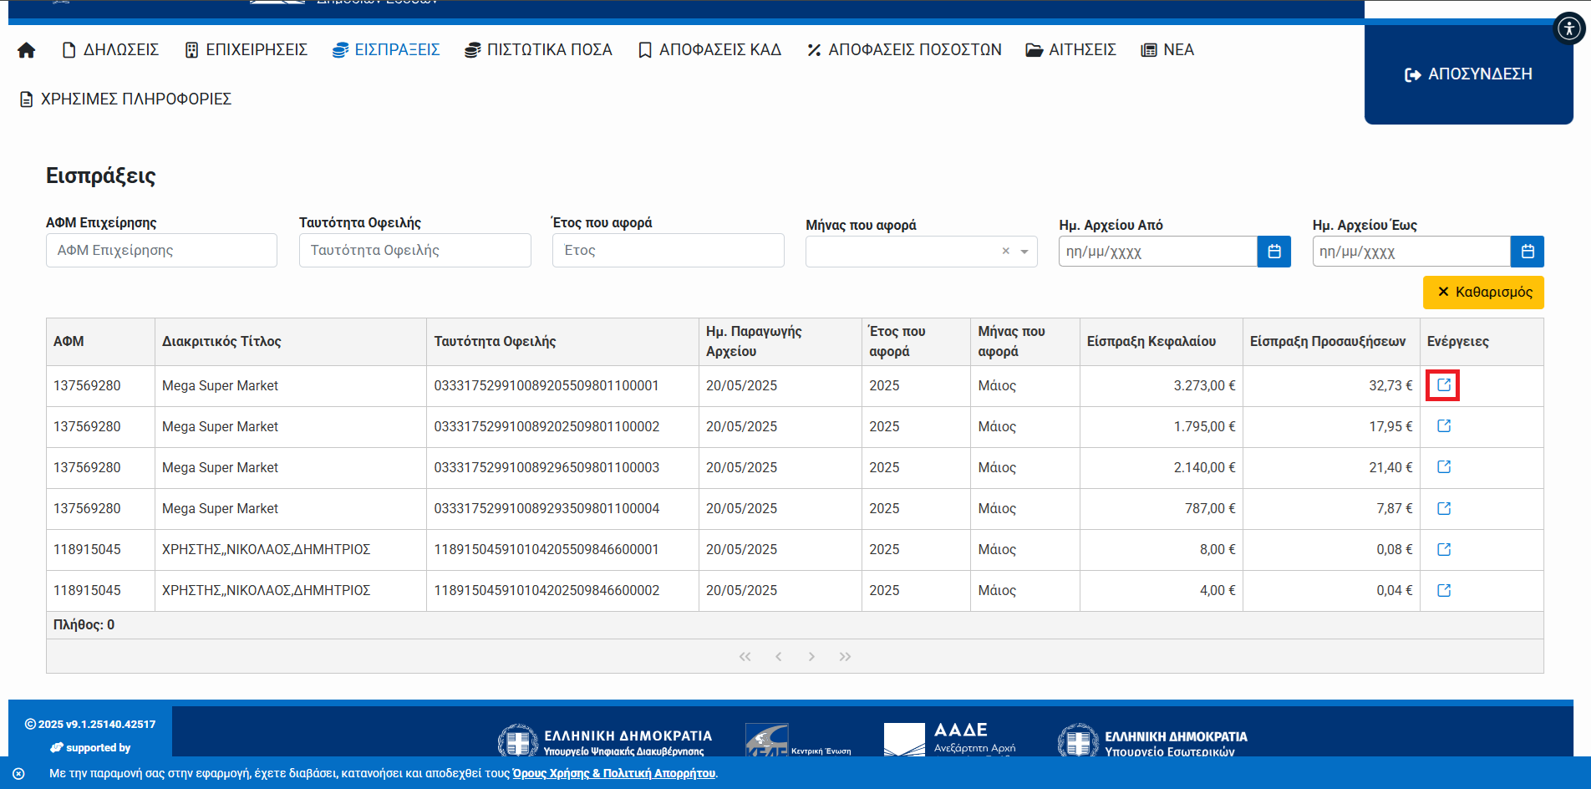Viewport: 1591px width, 789px height.
Task: Click surcharge amount 21,40 €
Action: click(x=1390, y=468)
